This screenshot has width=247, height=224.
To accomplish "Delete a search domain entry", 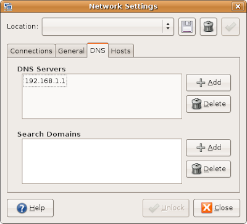I will 208,169.
